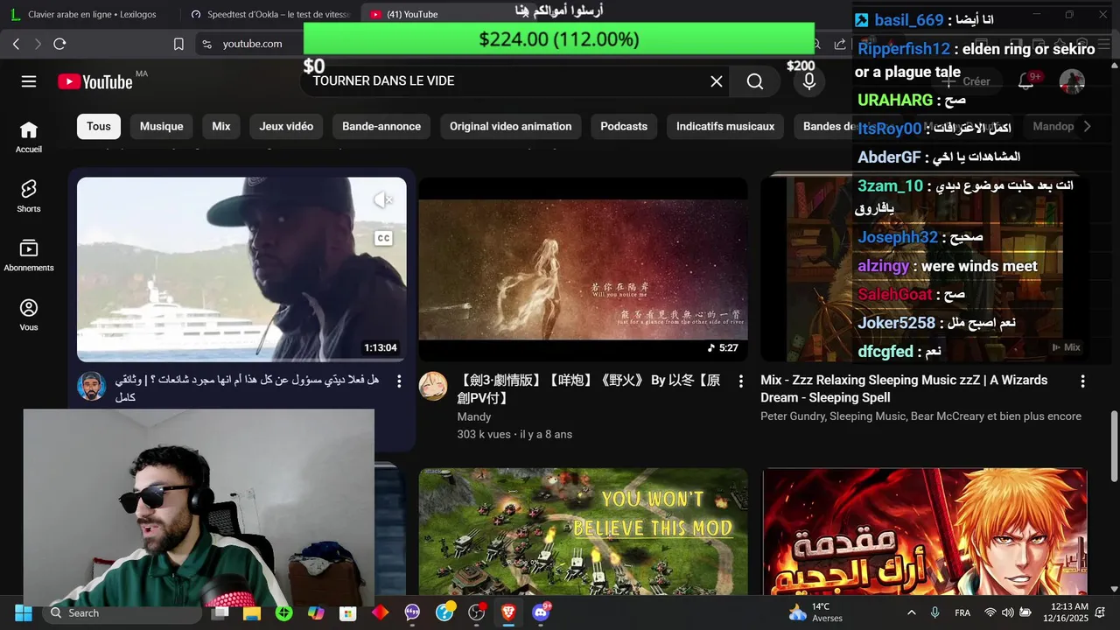This screenshot has width=1120, height=630.
Task: Toggle captions CC on the preview video
Action: coord(382,238)
